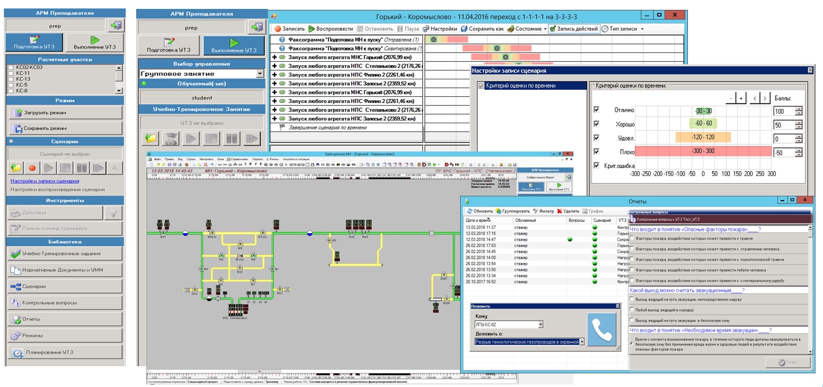Open the folder icon in Сценарии controls
The image size is (823, 387).
(x=16, y=168)
